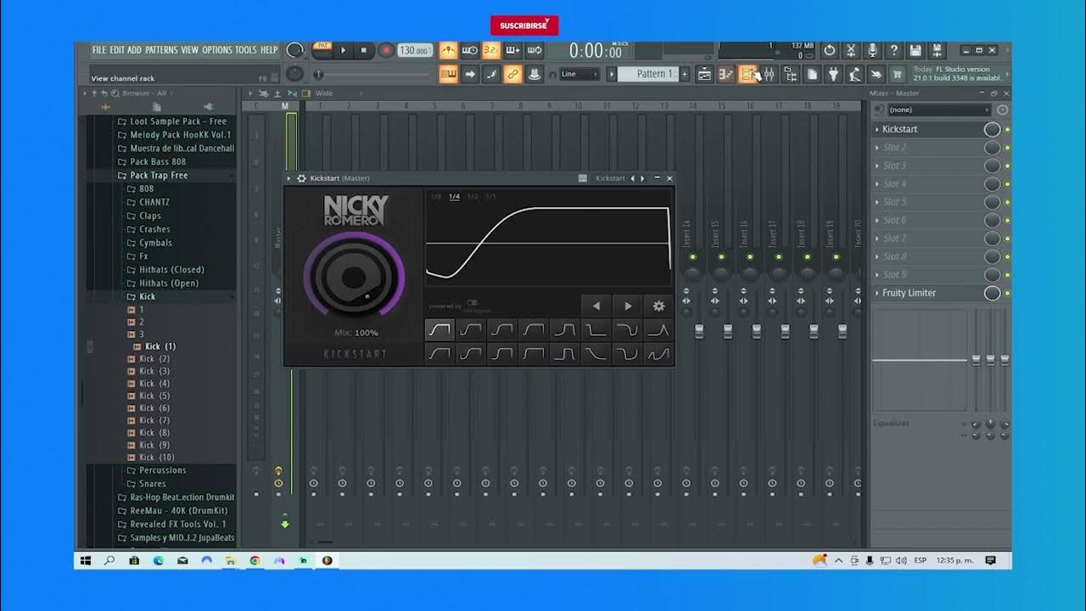
Task: Select Kick (5) sample in browser
Action: (154, 395)
